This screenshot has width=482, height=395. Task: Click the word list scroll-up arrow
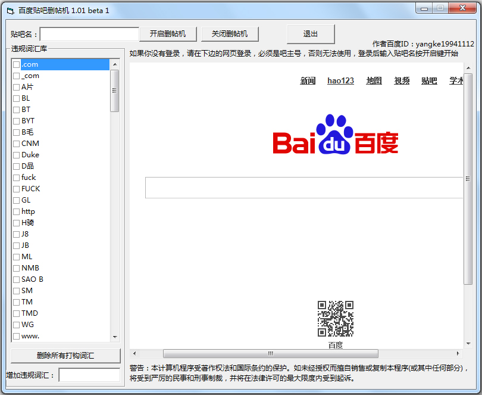[115, 64]
